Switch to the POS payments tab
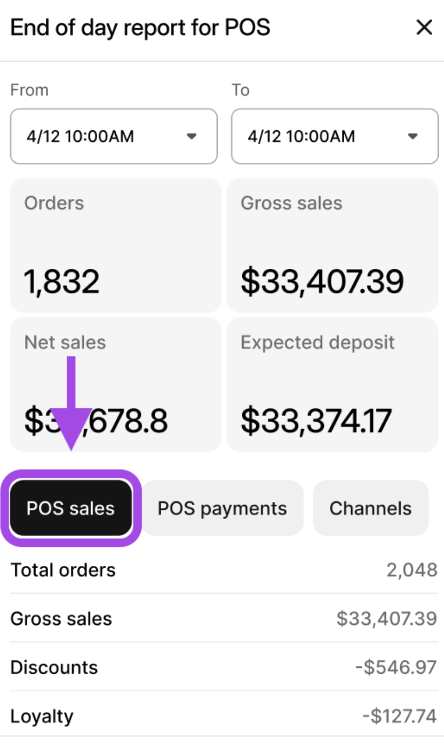 click(222, 508)
